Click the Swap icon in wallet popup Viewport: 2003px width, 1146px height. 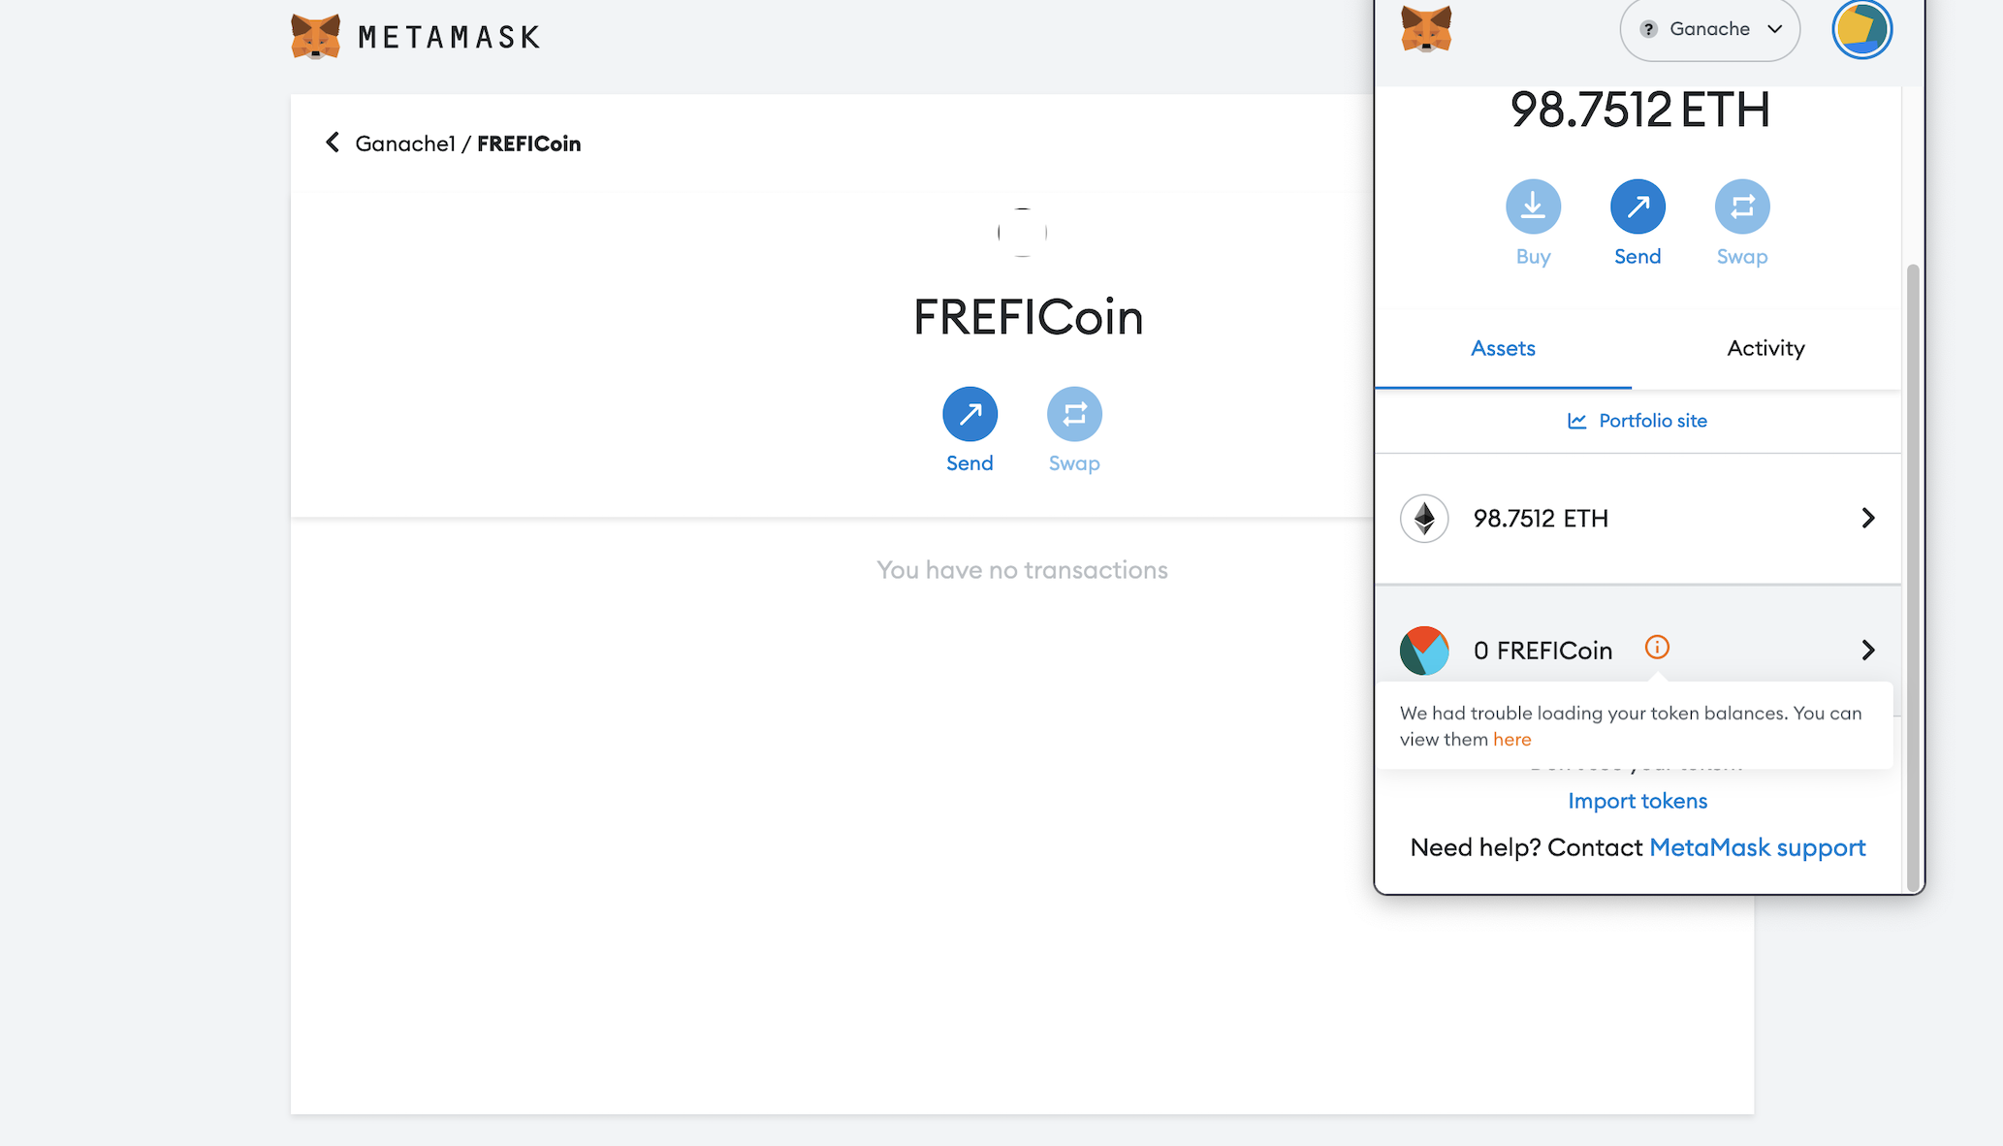(x=1742, y=207)
